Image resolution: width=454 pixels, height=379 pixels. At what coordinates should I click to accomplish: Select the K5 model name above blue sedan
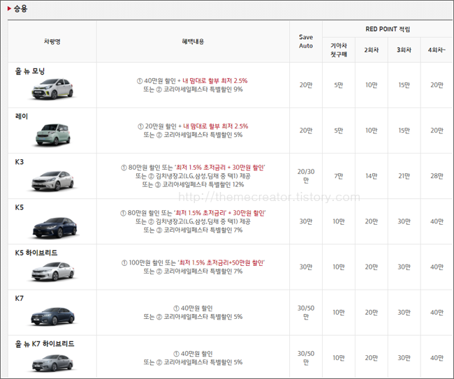20,207
